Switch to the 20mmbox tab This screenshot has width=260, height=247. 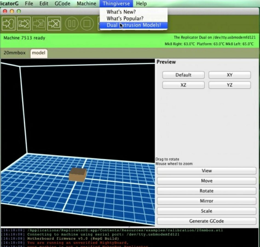(x=15, y=53)
